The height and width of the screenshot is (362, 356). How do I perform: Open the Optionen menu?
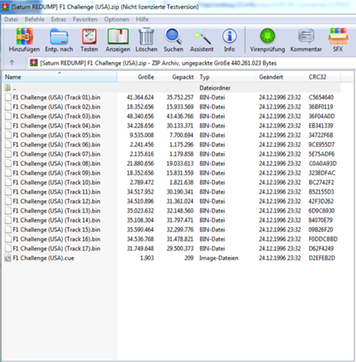click(117, 20)
